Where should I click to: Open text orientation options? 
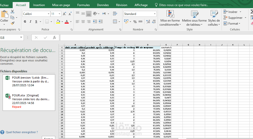click(95, 14)
